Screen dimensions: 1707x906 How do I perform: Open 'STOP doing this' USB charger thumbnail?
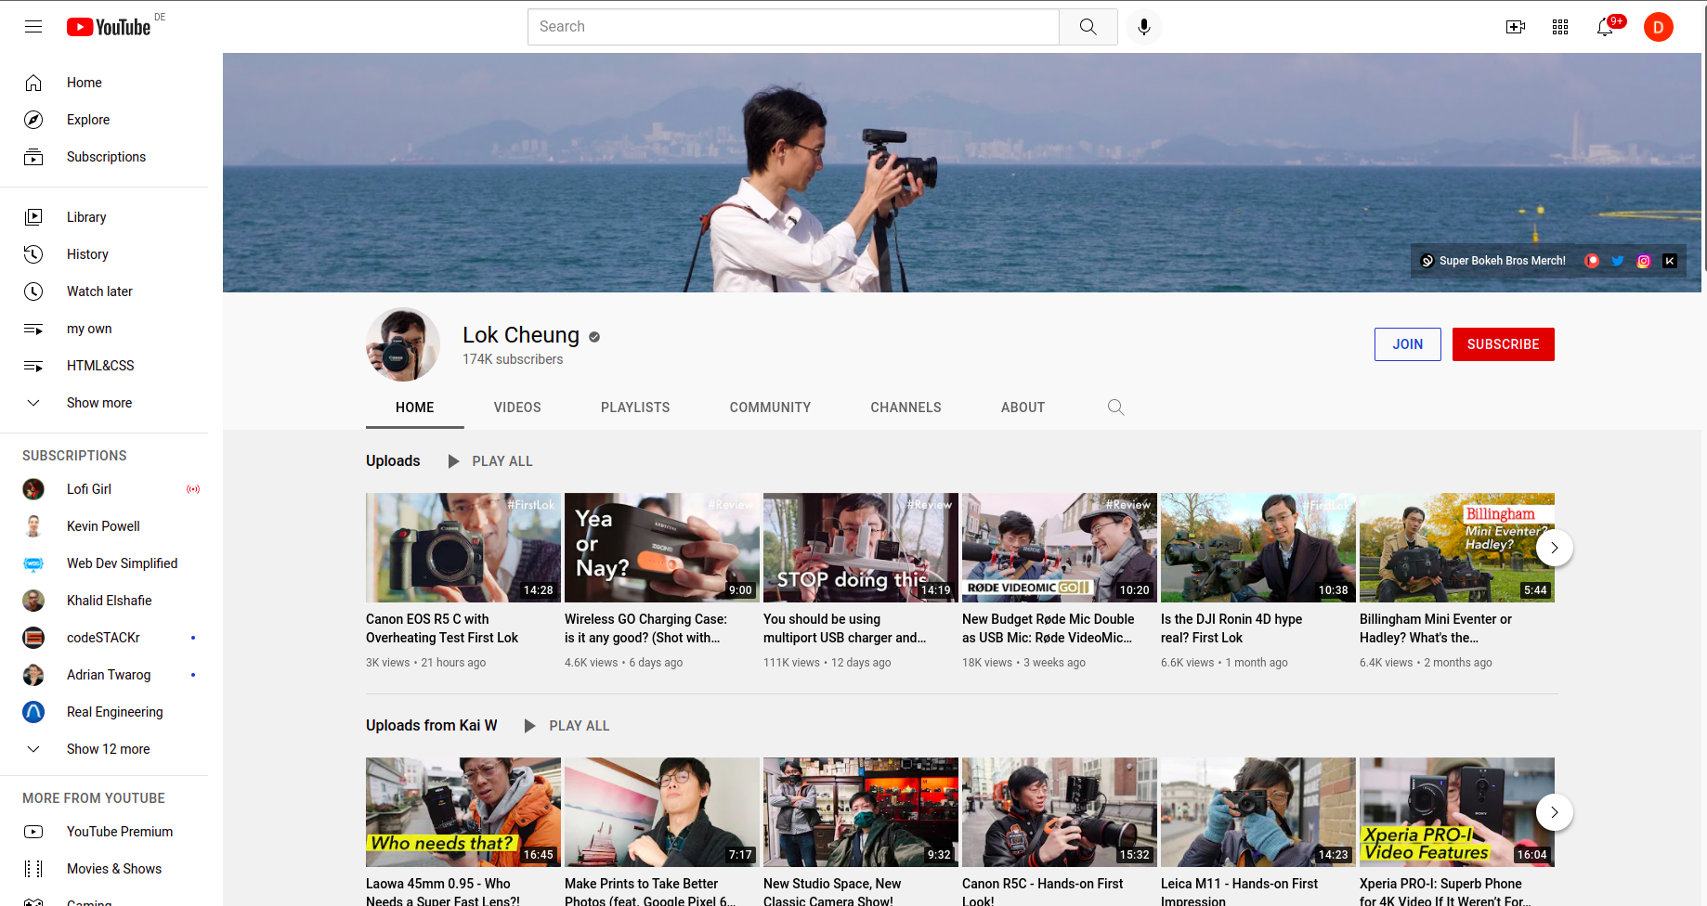[x=861, y=548]
